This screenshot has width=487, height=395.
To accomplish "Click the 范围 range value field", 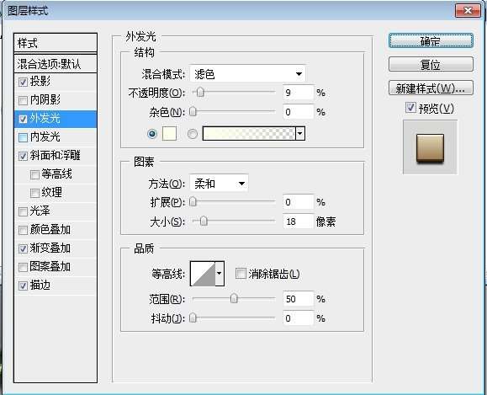I will (298, 299).
